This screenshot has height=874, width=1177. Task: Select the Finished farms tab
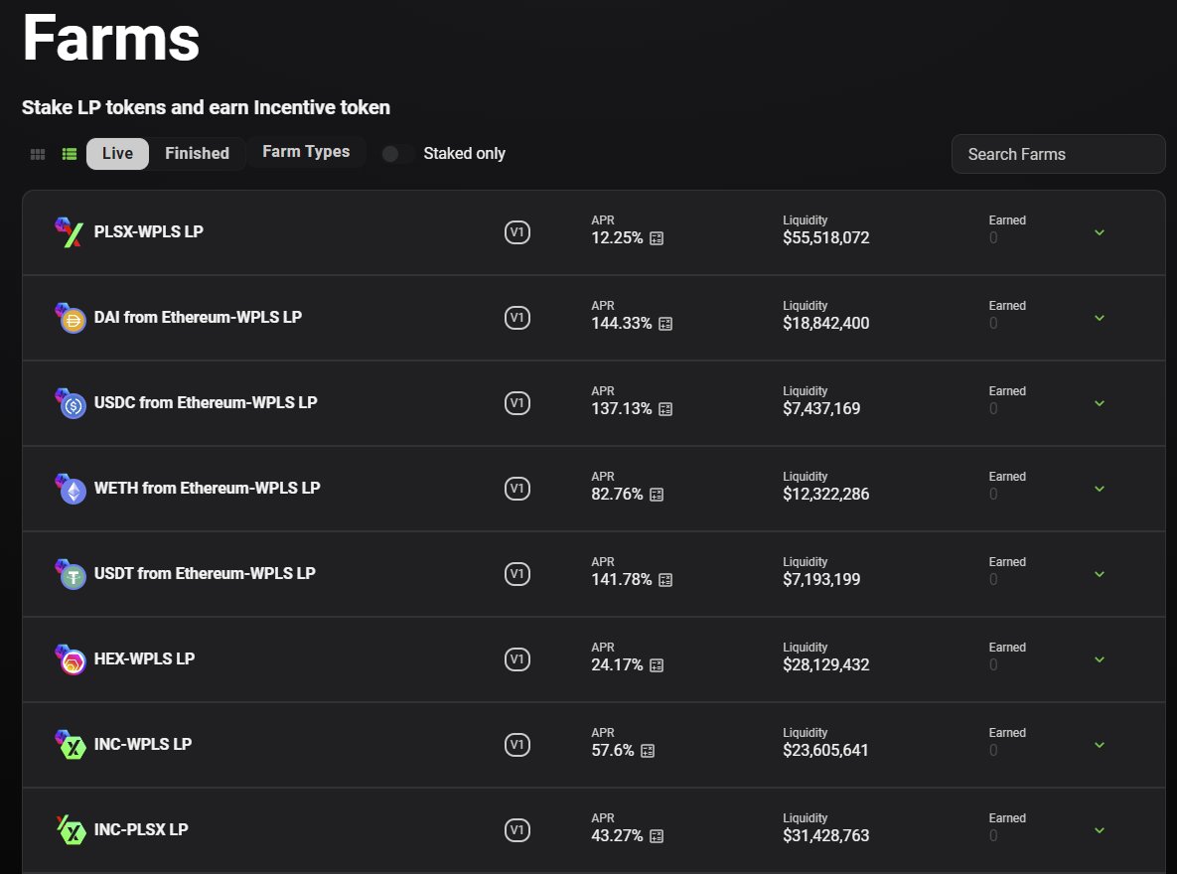tap(197, 154)
